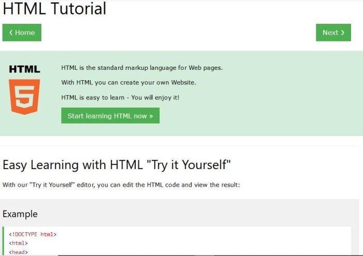The width and height of the screenshot is (363, 256).
Task: Click the Easy Learning section heading
Action: (116, 165)
